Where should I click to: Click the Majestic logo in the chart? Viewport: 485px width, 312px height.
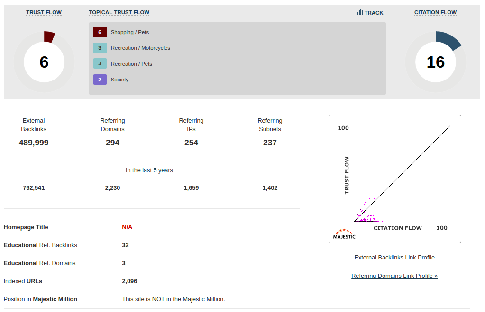(344, 234)
